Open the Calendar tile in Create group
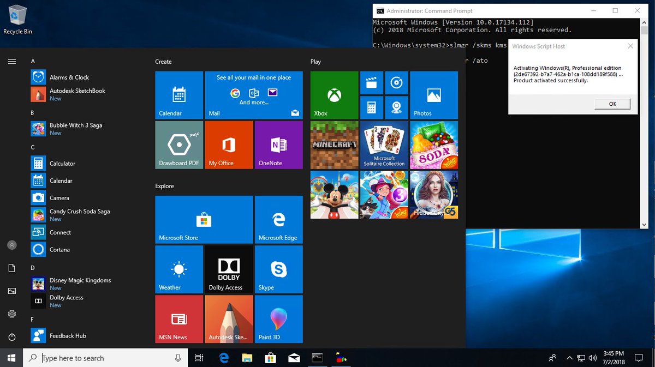The width and height of the screenshot is (655, 367). click(x=179, y=95)
